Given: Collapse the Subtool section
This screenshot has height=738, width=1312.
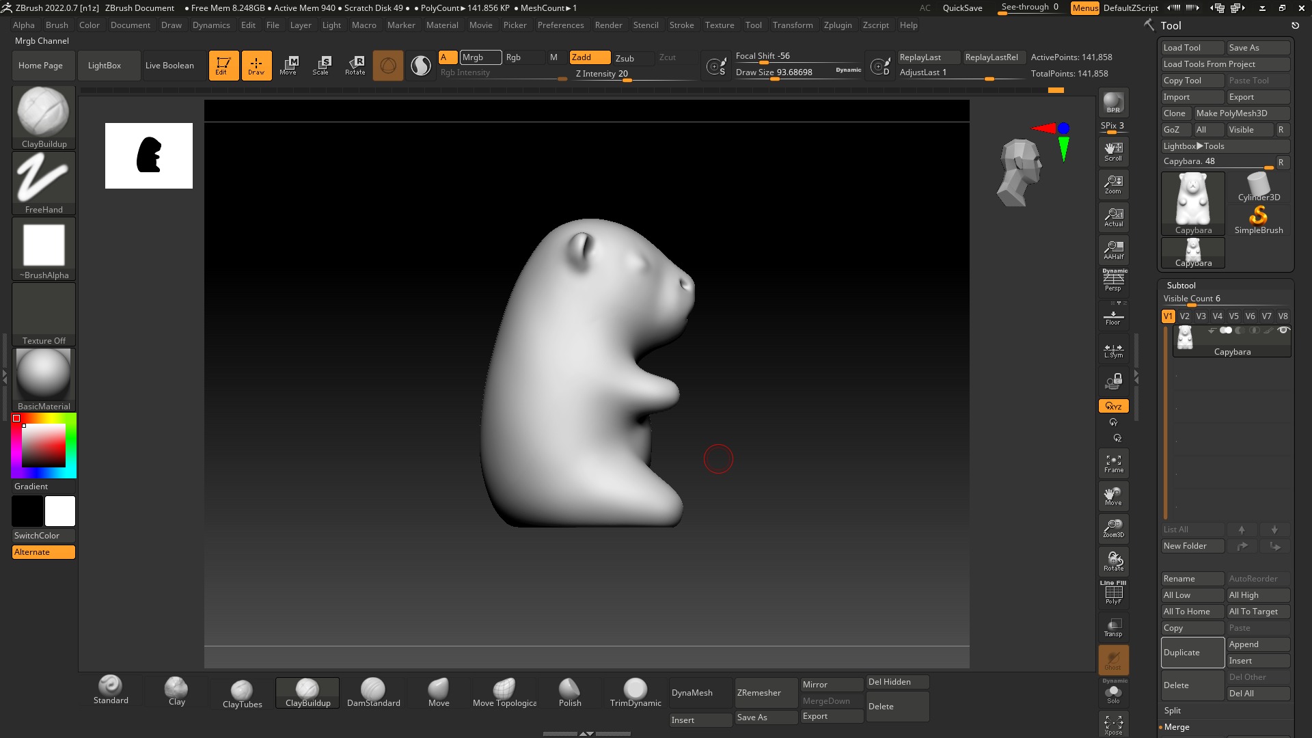Looking at the screenshot, I should [x=1181, y=286].
